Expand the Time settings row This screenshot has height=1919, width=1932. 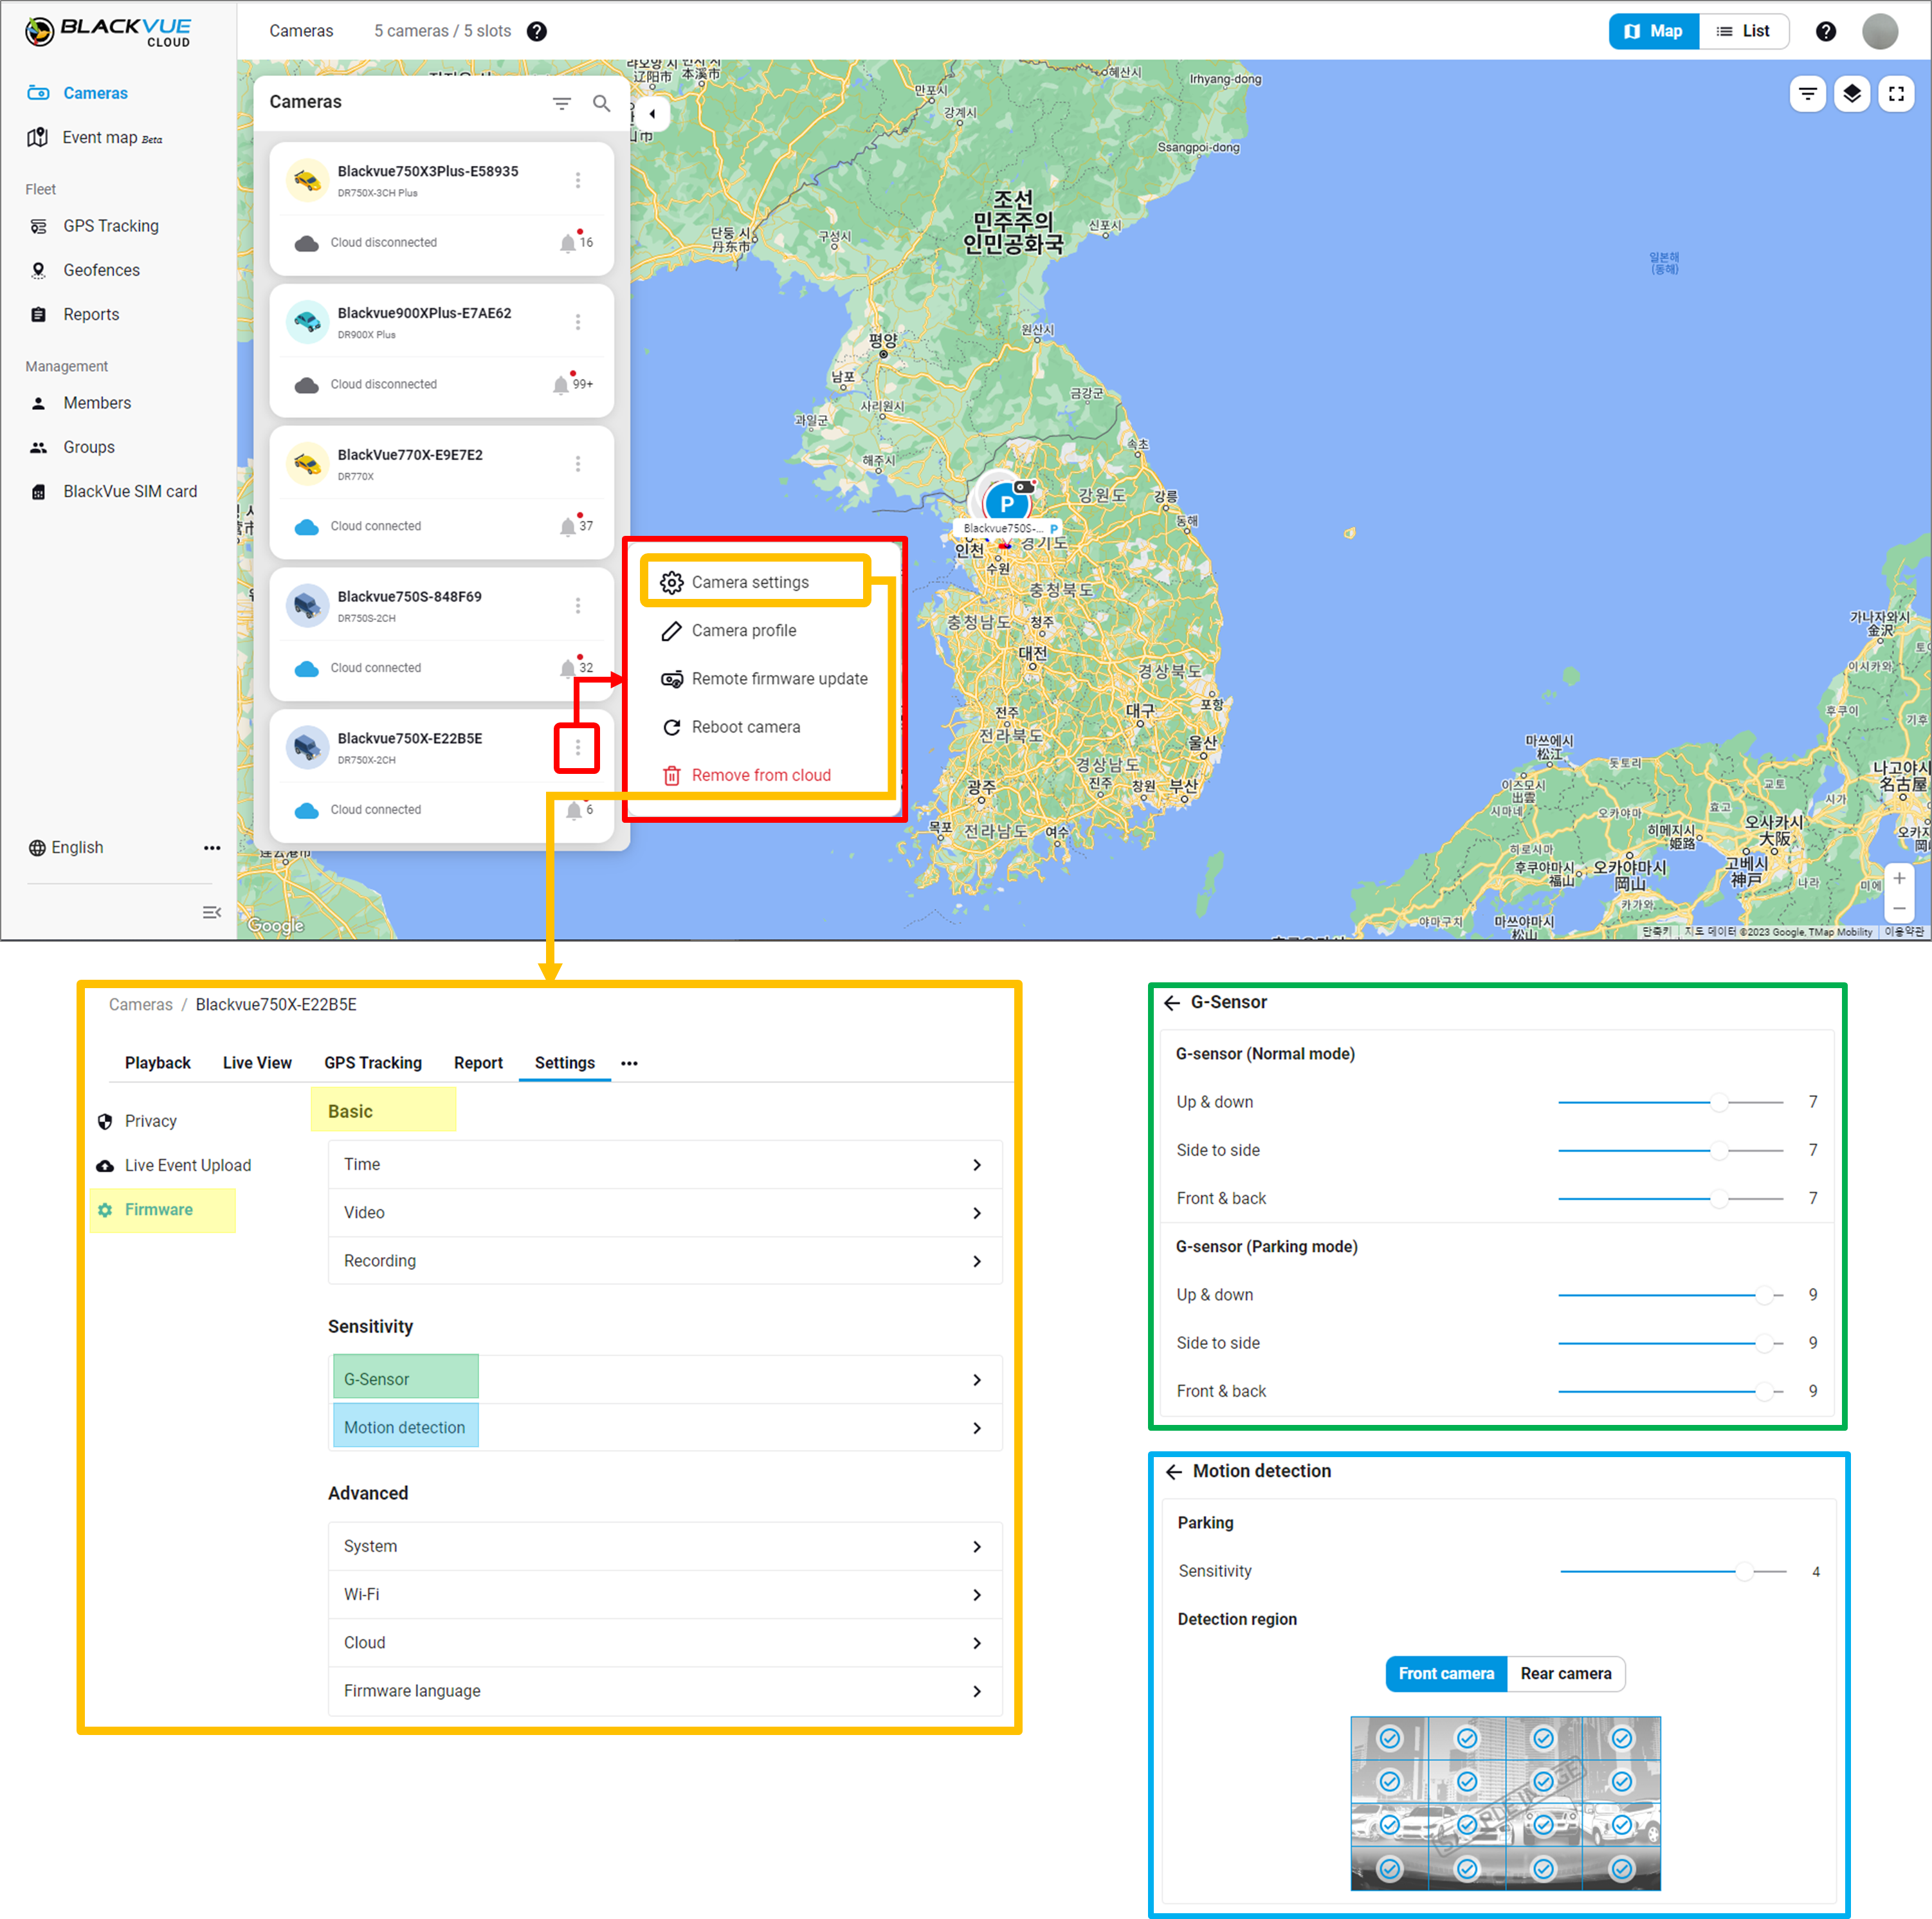pos(665,1164)
